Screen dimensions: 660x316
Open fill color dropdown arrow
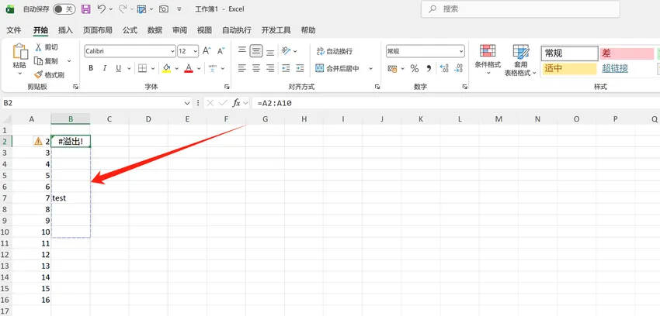[177, 68]
